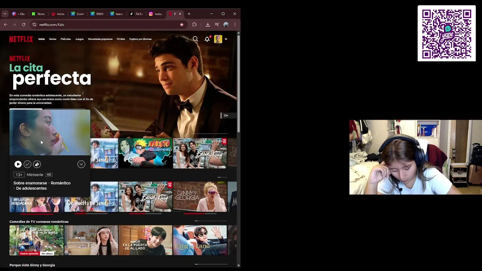
Task: Click Comedias de TV coreanas románticas heading
Action: [39, 222]
